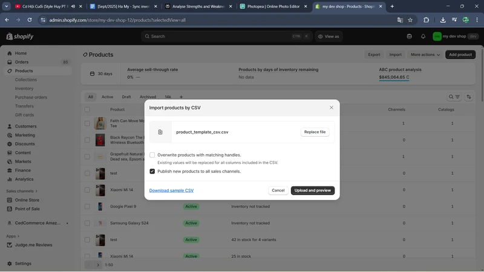Click the search and filter icon
The height and width of the screenshot is (272, 484).
point(454,97)
